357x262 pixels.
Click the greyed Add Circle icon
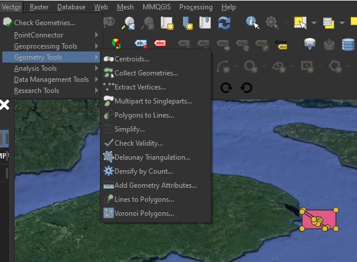click(251, 67)
